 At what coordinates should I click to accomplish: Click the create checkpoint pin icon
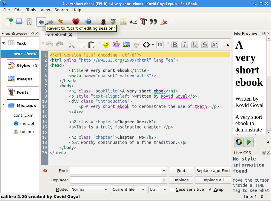[x=60, y=21]
